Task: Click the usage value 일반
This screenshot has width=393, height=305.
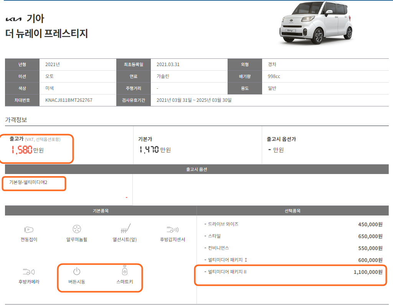Action: [272, 88]
